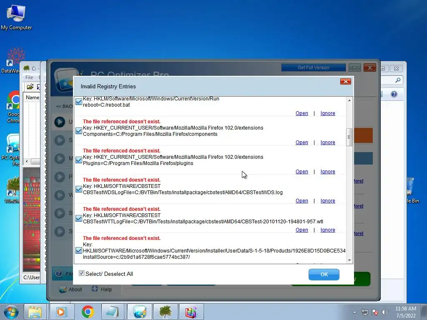Open the Firefox Plugins registry entry

click(302, 171)
